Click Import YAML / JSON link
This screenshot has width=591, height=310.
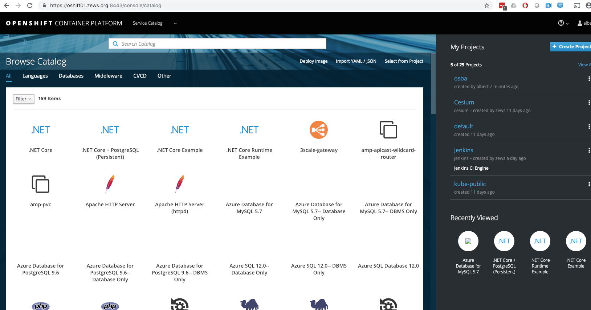pyautogui.click(x=356, y=61)
